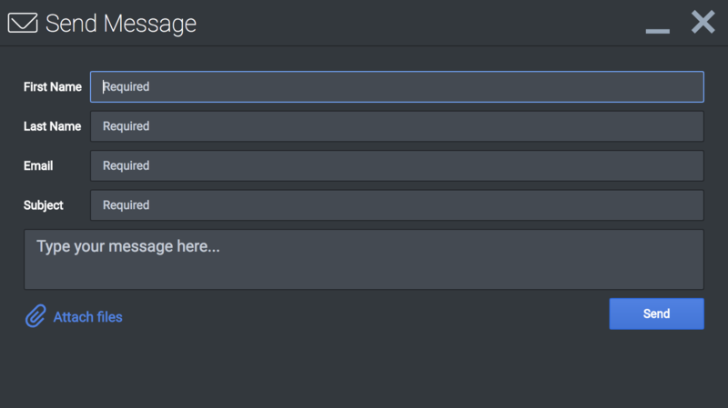Activate the Subject text field
The height and width of the screenshot is (408, 728).
point(397,205)
